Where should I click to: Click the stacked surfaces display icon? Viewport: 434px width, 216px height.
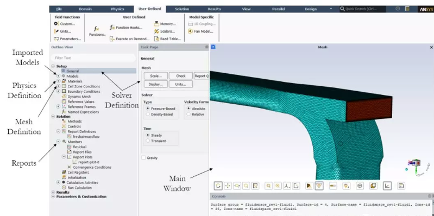(373, 186)
